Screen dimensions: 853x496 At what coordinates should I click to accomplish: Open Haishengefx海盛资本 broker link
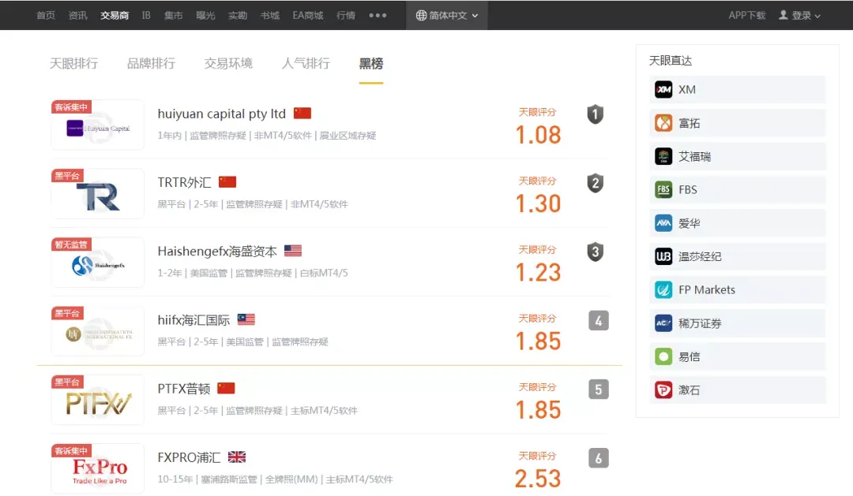pos(217,251)
